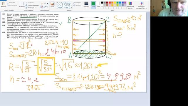Click Cut (Вырезать) button
188x106 pixels.
tap(11, 3)
